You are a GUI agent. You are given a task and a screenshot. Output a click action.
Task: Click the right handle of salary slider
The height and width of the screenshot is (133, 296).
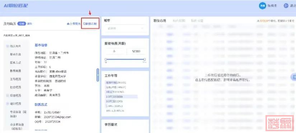145,59
